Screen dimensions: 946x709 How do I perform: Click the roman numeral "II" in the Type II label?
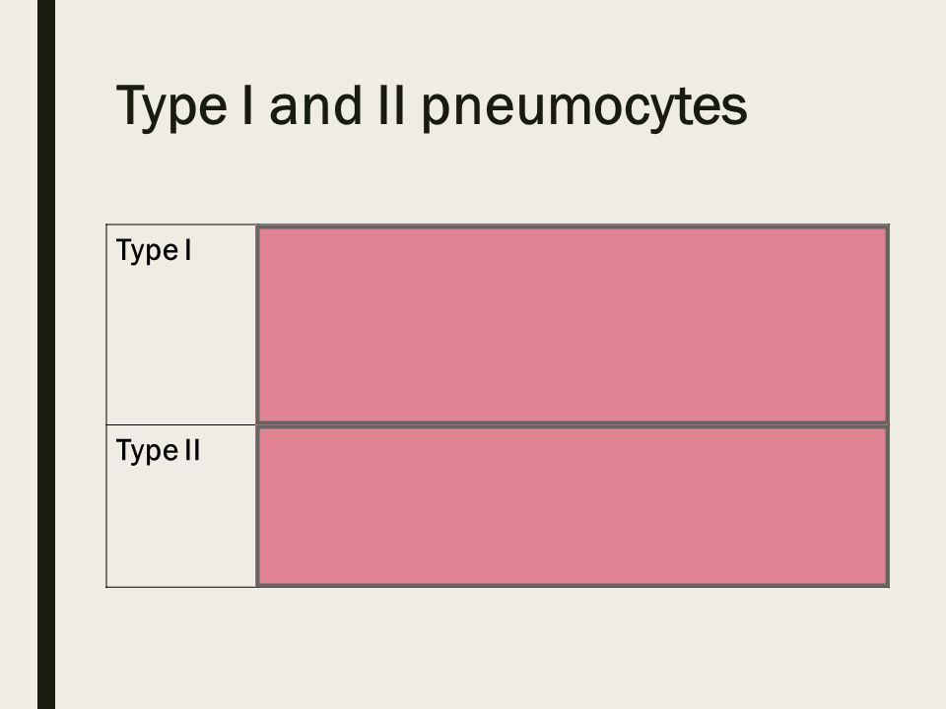pos(192,450)
